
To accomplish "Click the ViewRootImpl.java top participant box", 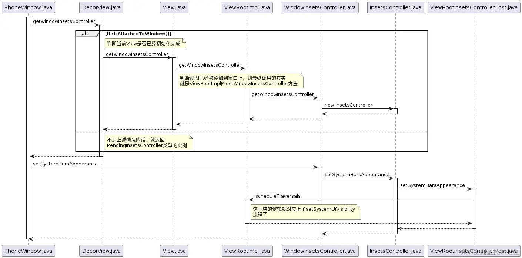I will point(247,7).
